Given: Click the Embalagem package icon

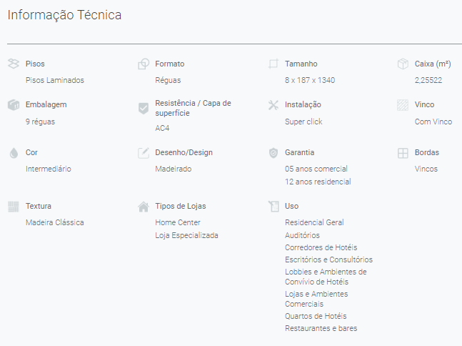Looking at the screenshot, I should [14, 104].
